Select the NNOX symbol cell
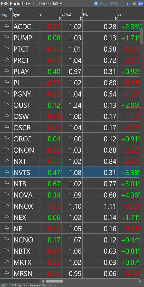Viewport: 144px width, 287px height. 26,206
